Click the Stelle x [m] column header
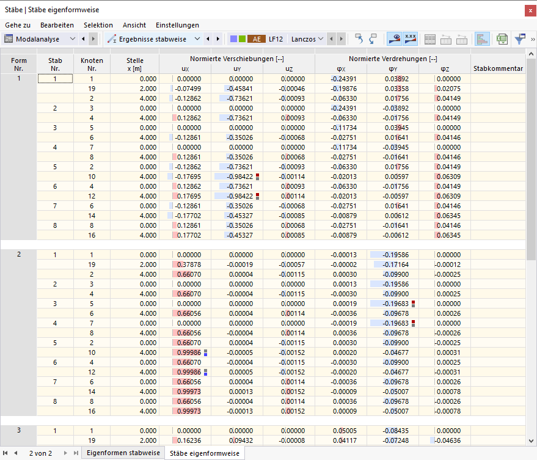The width and height of the screenshot is (537, 460). (134, 64)
